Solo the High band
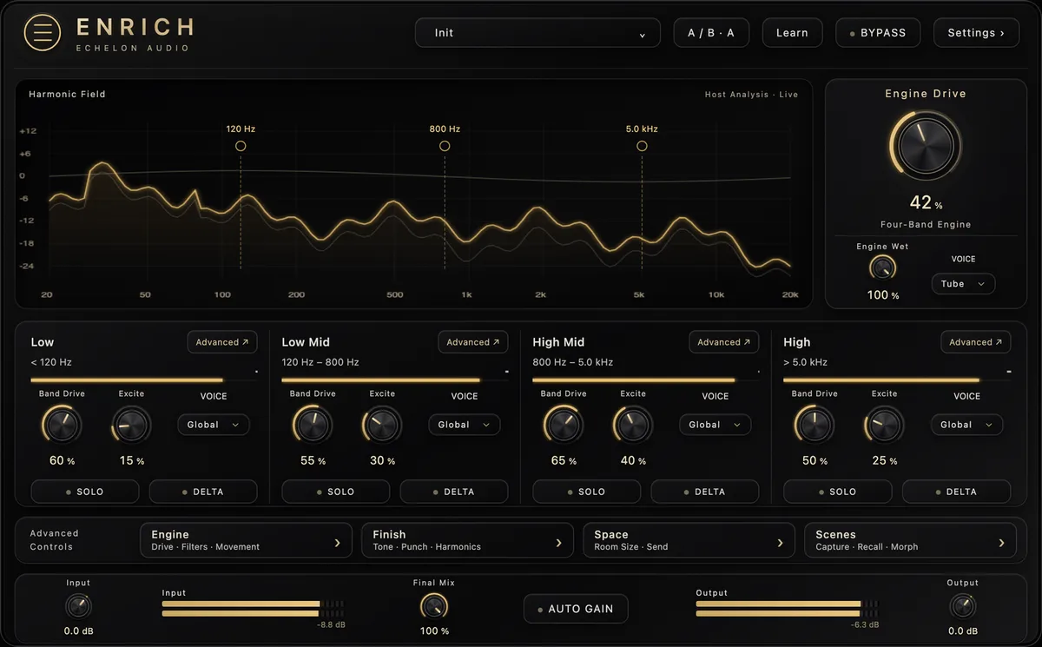This screenshot has width=1042, height=647. point(838,492)
